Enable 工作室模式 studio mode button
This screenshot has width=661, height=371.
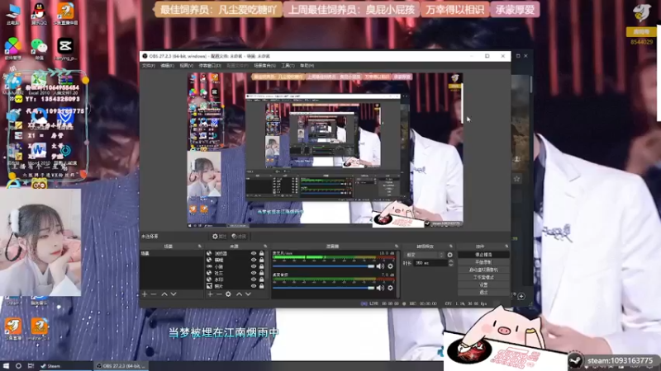pyautogui.click(x=483, y=277)
